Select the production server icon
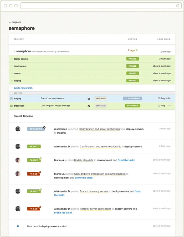Viewport: 184px width, 237px height. point(11,106)
